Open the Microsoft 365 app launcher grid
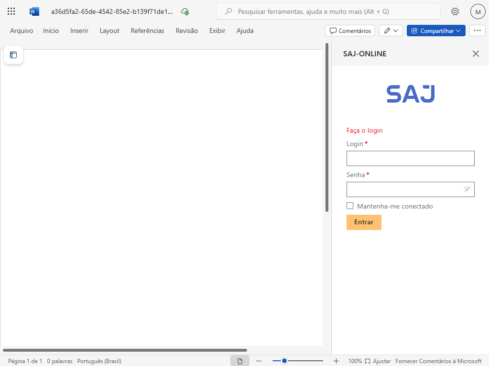The height and width of the screenshot is (366, 489). click(11, 11)
